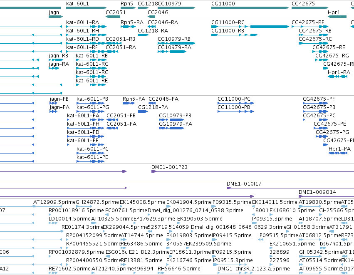
Task: Select transcript CG42675-RG
Action: (332, 56)
